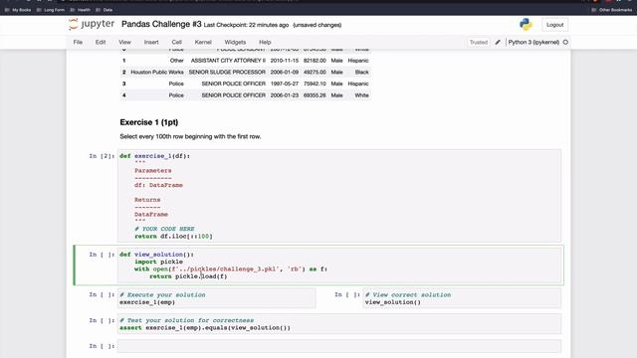Click the notebook title Pandas Challenge #3

161,24
